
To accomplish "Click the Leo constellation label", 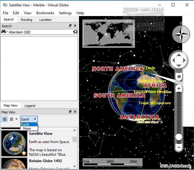I will pos(114,63).
